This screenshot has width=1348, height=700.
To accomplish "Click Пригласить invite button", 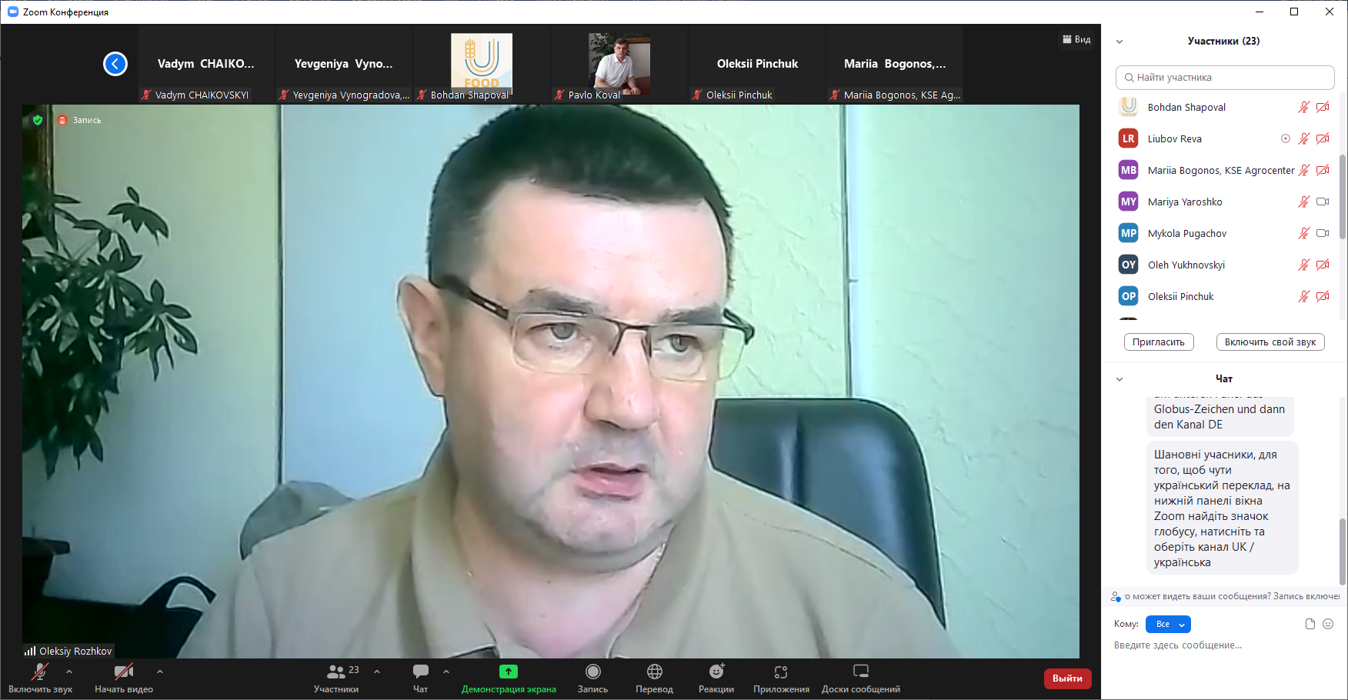I will coord(1159,342).
